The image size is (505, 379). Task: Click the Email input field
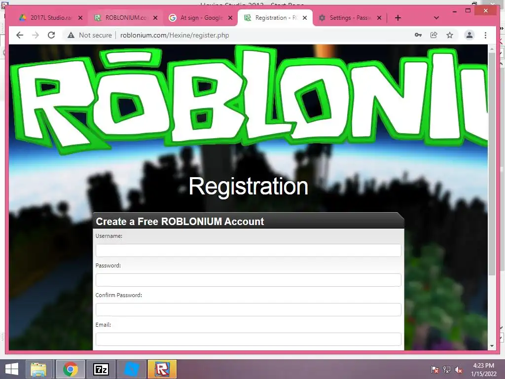249,340
